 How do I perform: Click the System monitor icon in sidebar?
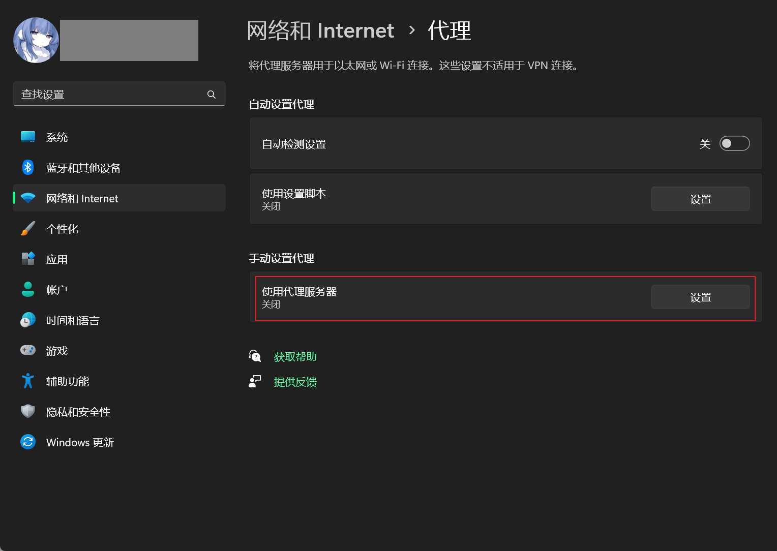tap(28, 137)
